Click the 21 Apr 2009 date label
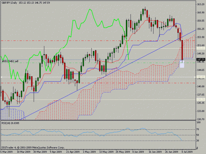Screen dimensions: 206x154 click(73, 152)
